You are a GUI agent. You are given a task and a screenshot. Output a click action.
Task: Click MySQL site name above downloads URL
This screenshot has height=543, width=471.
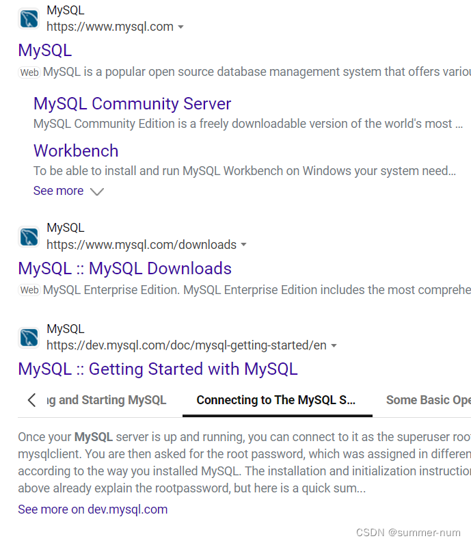pos(66,228)
